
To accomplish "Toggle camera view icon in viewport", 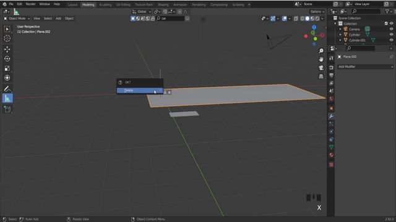I will (x=321, y=68).
